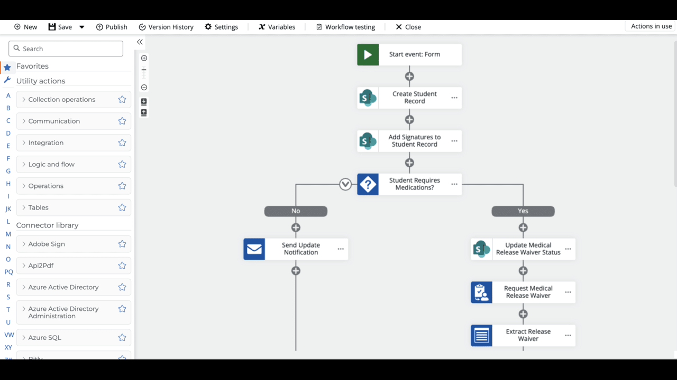Click the New workflow button

pos(25,27)
